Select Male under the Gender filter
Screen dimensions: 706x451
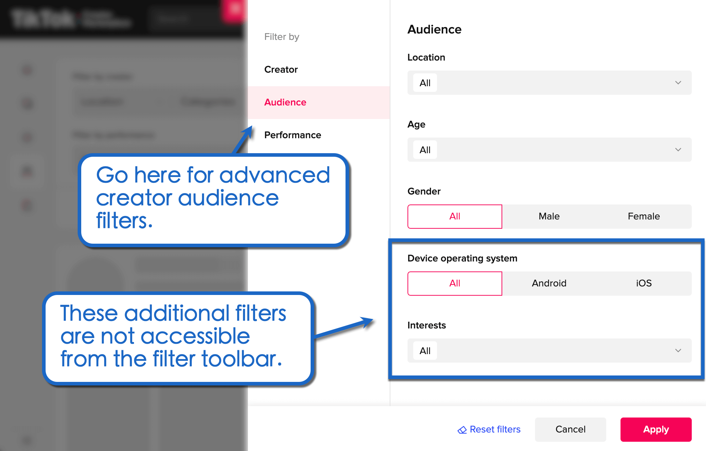point(549,216)
